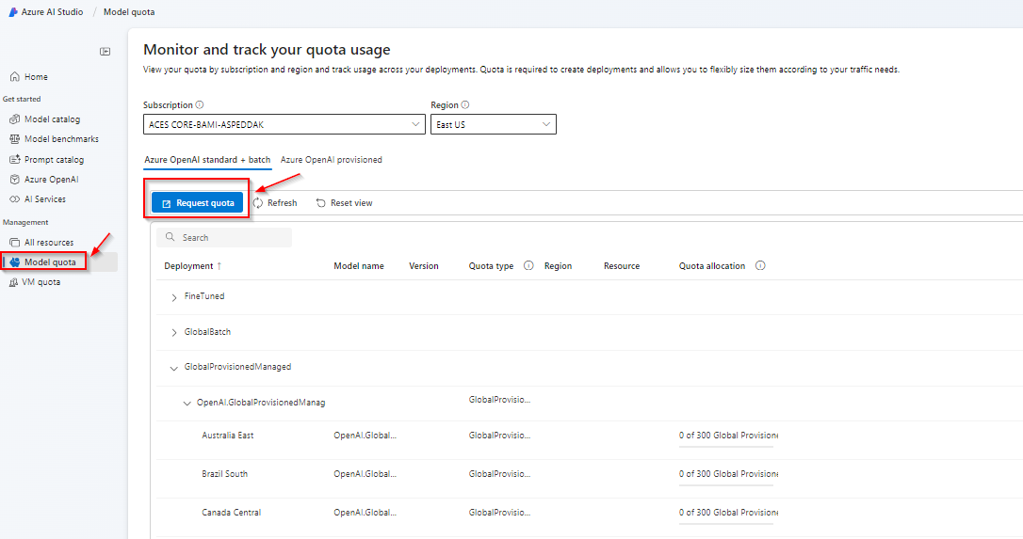Click the model name in Australia East row
The height and width of the screenshot is (539, 1023).
(365, 436)
